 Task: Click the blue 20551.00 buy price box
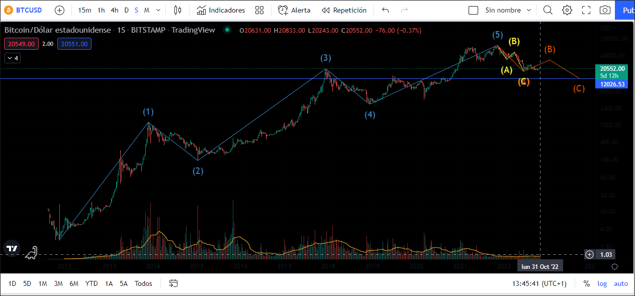click(74, 44)
